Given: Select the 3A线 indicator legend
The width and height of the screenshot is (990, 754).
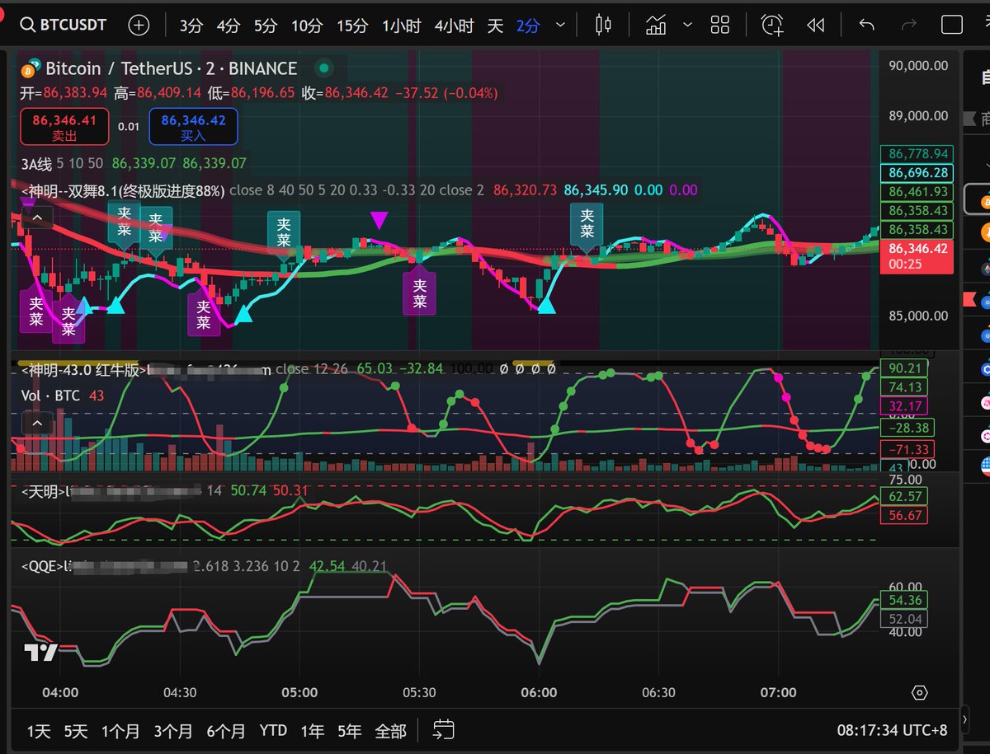Looking at the screenshot, I should [37, 163].
